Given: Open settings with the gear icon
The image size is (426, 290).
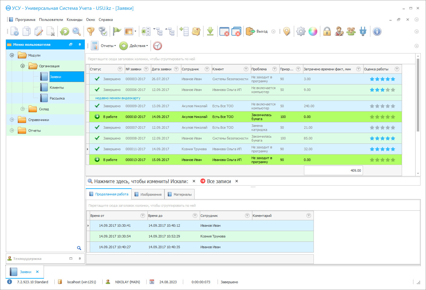Looking at the screenshot, I should (301, 31).
